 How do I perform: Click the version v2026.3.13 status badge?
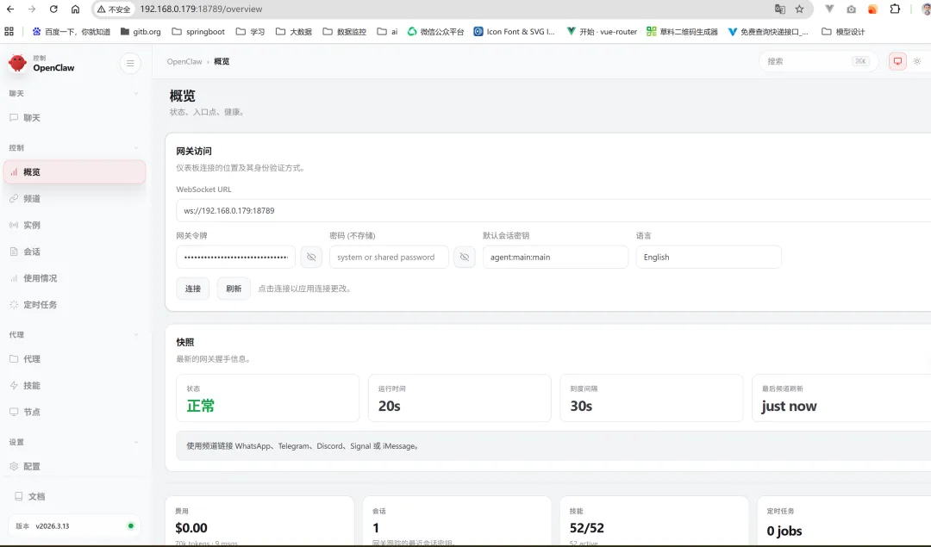[x=74, y=526]
